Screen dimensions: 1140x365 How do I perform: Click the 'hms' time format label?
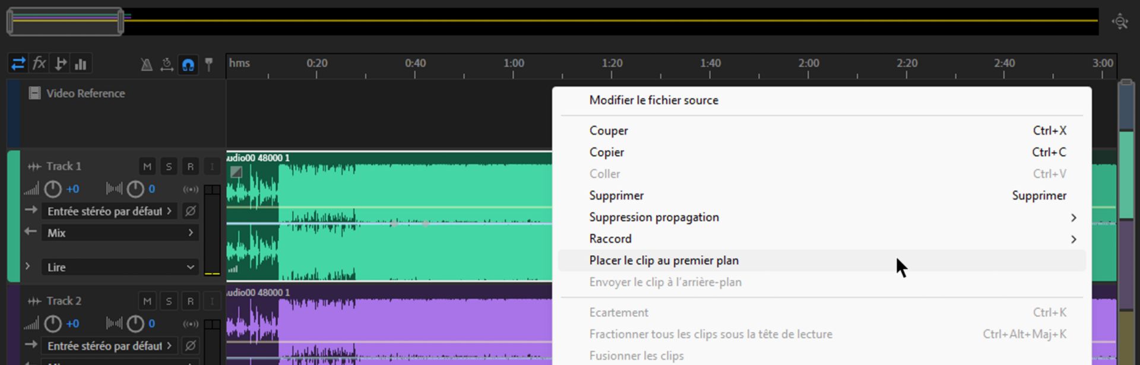239,63
